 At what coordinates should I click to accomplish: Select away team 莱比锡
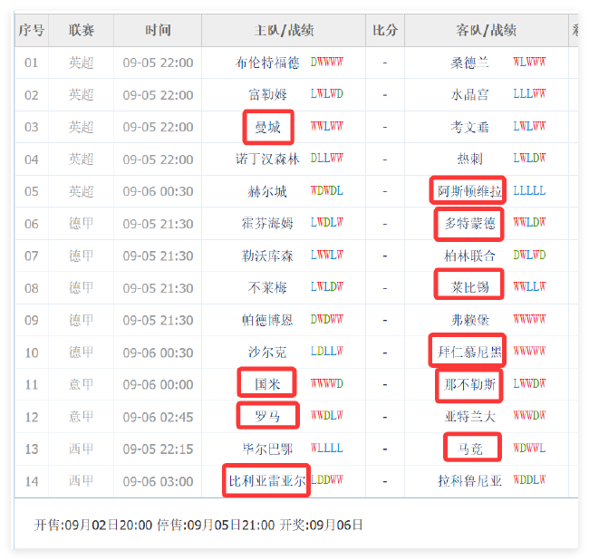click(x=469, y=288)
